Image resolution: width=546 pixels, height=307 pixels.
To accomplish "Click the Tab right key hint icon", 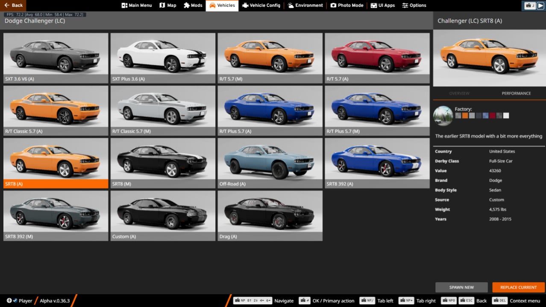I will point(406,301).
